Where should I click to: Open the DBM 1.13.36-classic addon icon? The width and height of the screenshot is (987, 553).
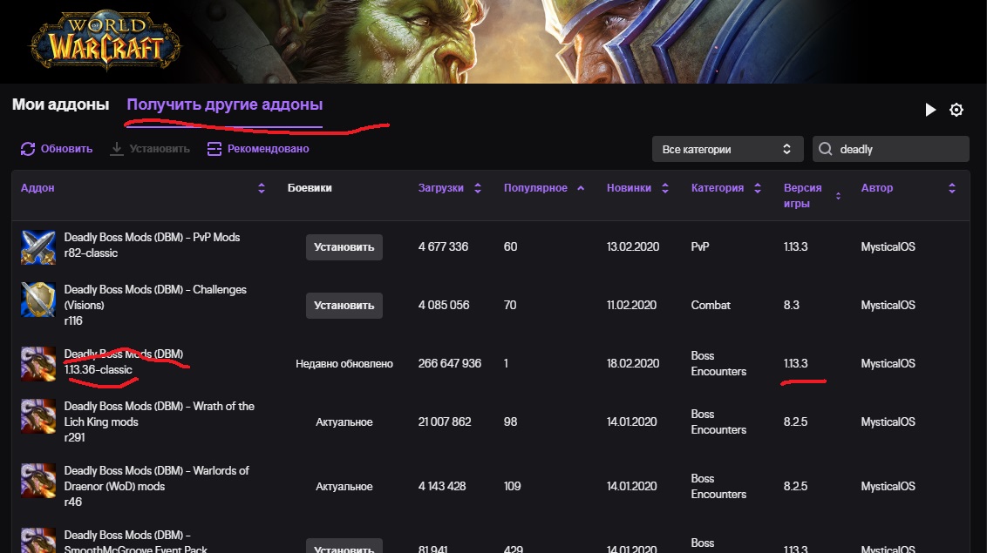(x=38, y=363)
